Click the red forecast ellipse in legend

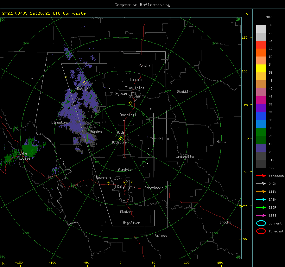pyautogui.click(x=261, y=231)
